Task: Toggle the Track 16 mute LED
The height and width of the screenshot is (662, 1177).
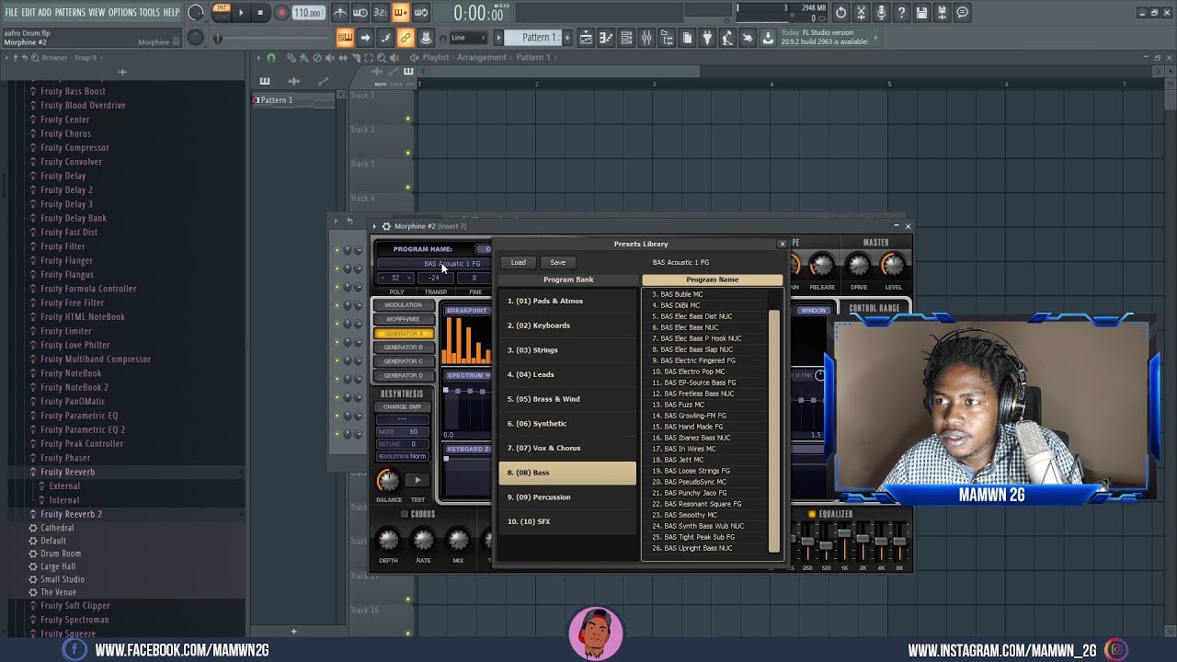Action: click(408, 633)
